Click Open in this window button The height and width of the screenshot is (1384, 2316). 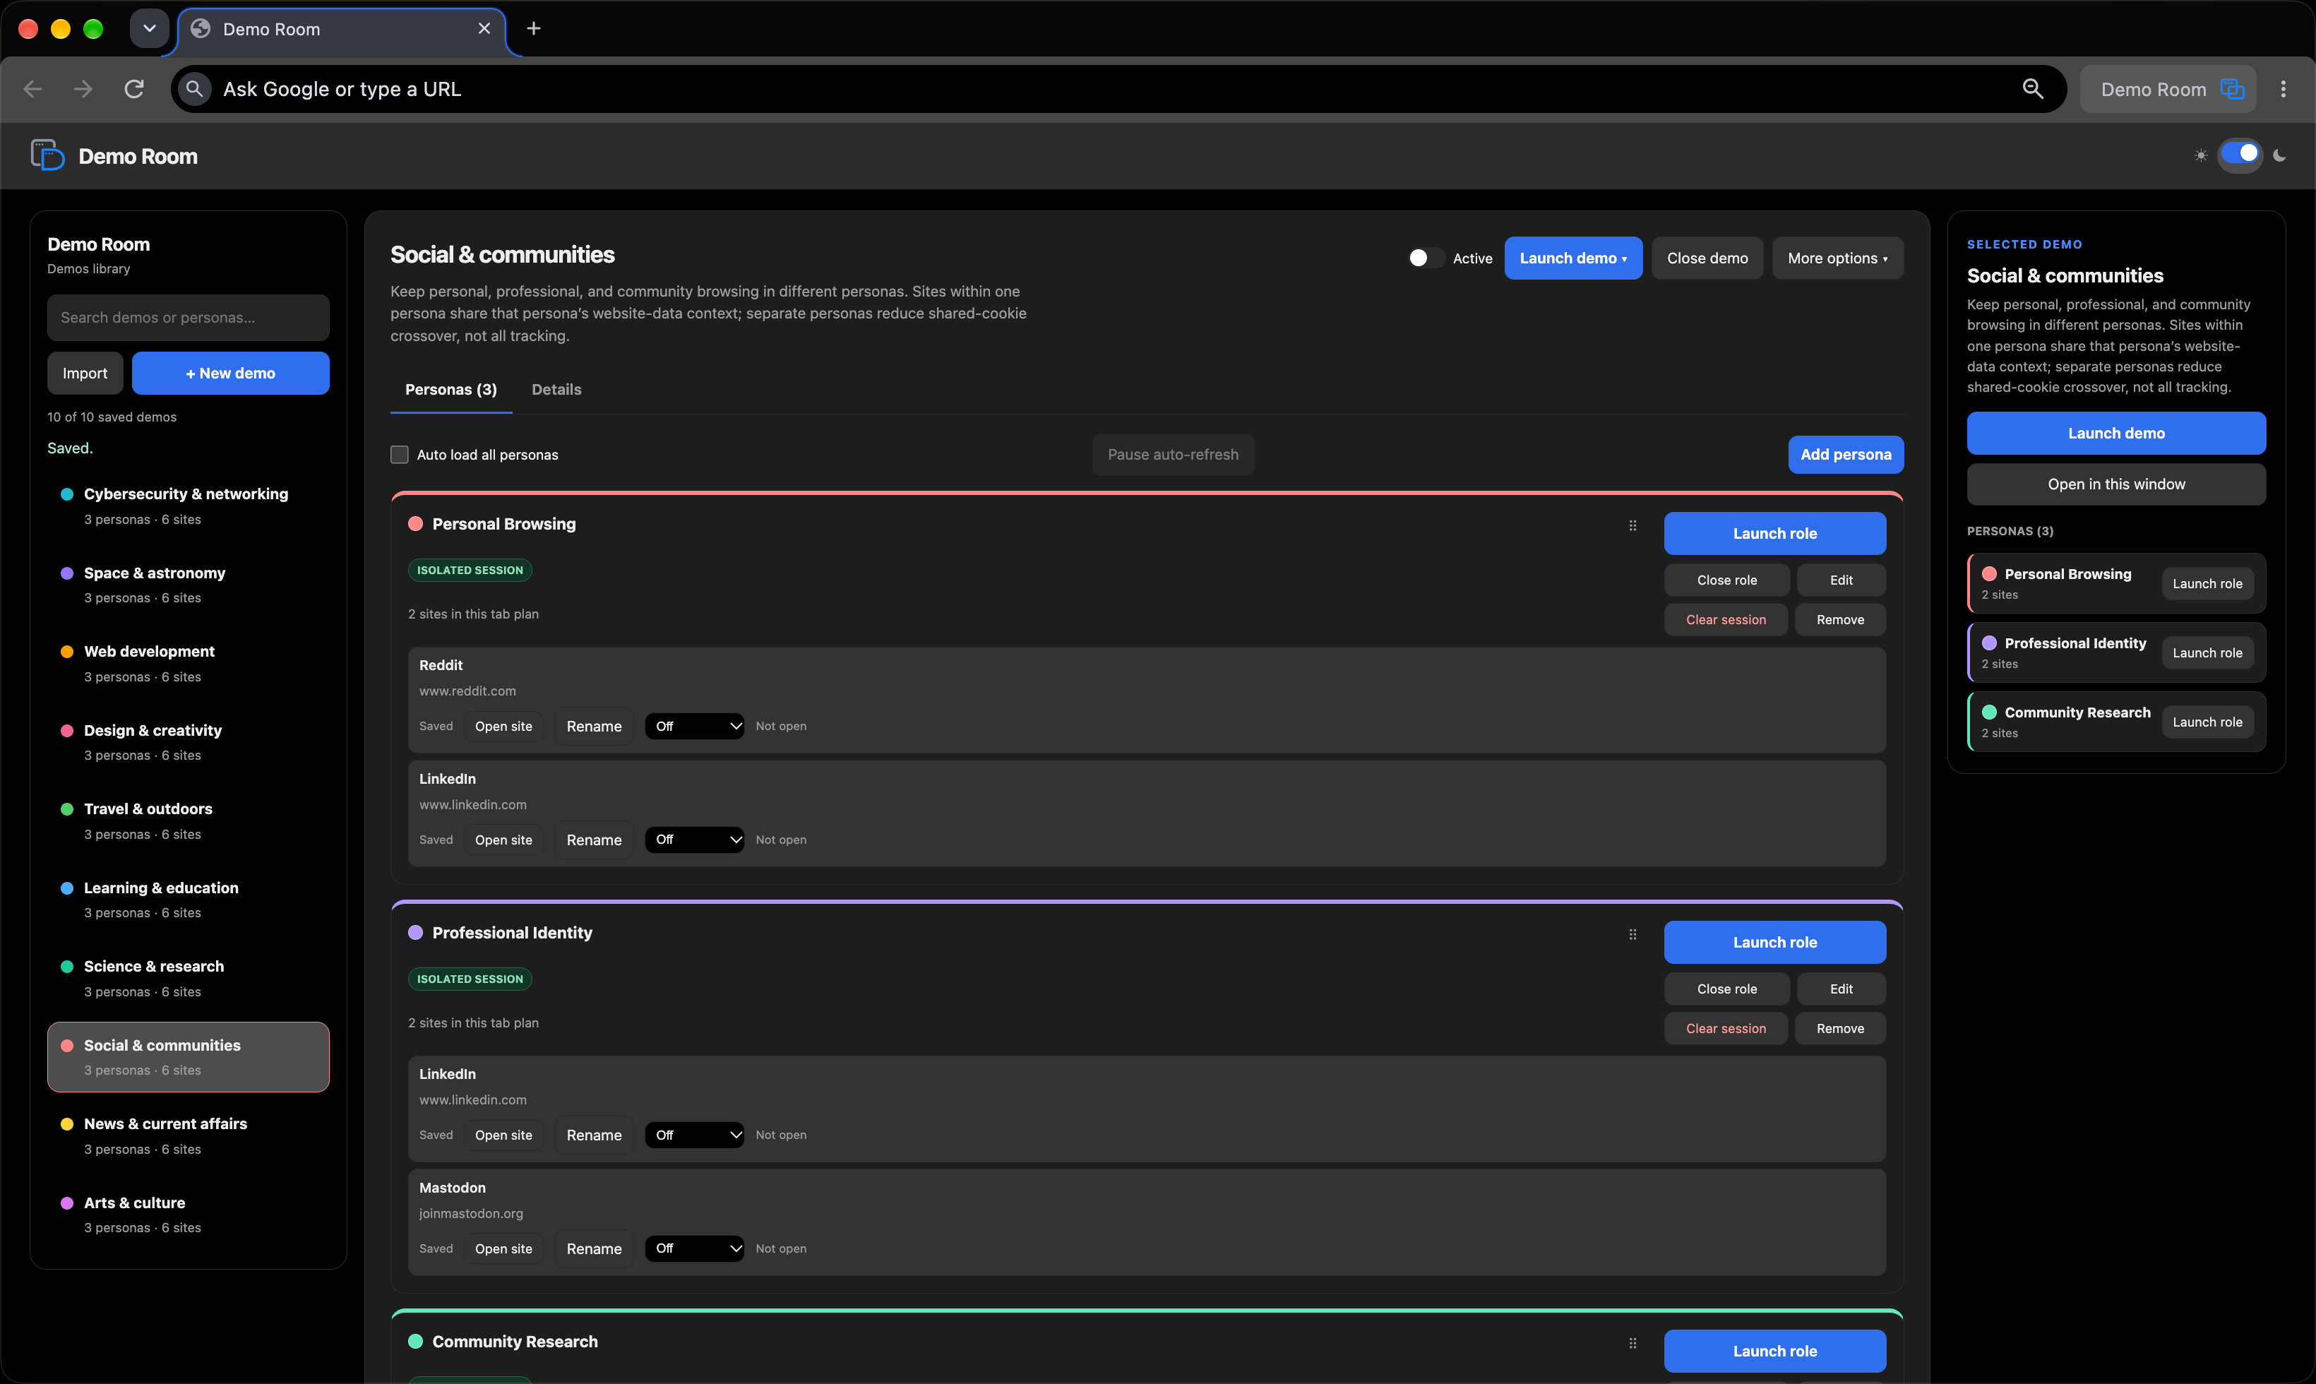click(2115, 484)
